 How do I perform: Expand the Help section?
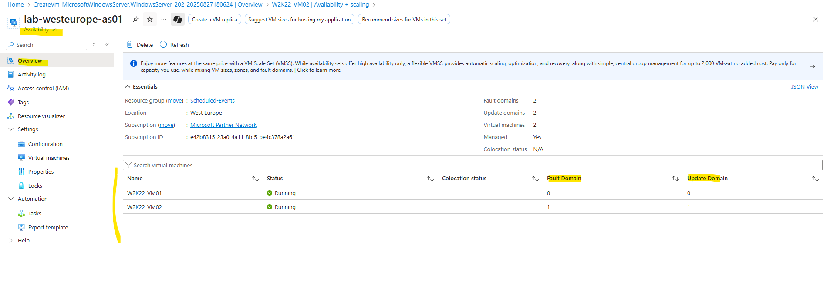coord(11,240)
